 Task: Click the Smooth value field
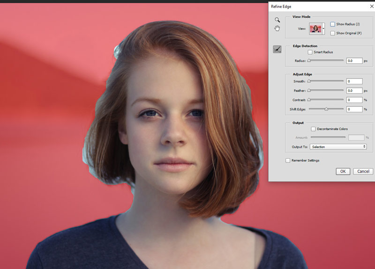click(x=354, y=81)
